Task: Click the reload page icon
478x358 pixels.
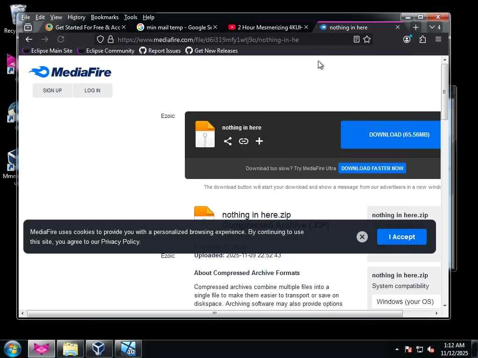Action: click(x=61, y=39)
